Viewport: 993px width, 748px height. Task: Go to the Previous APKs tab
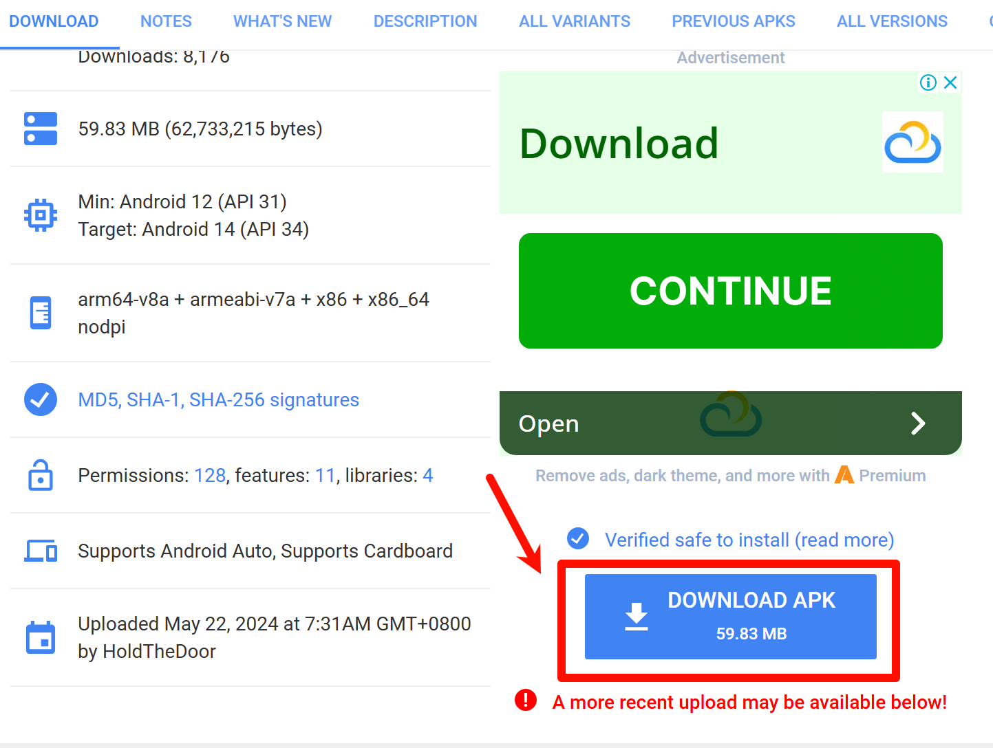click(x=734, y=21)
